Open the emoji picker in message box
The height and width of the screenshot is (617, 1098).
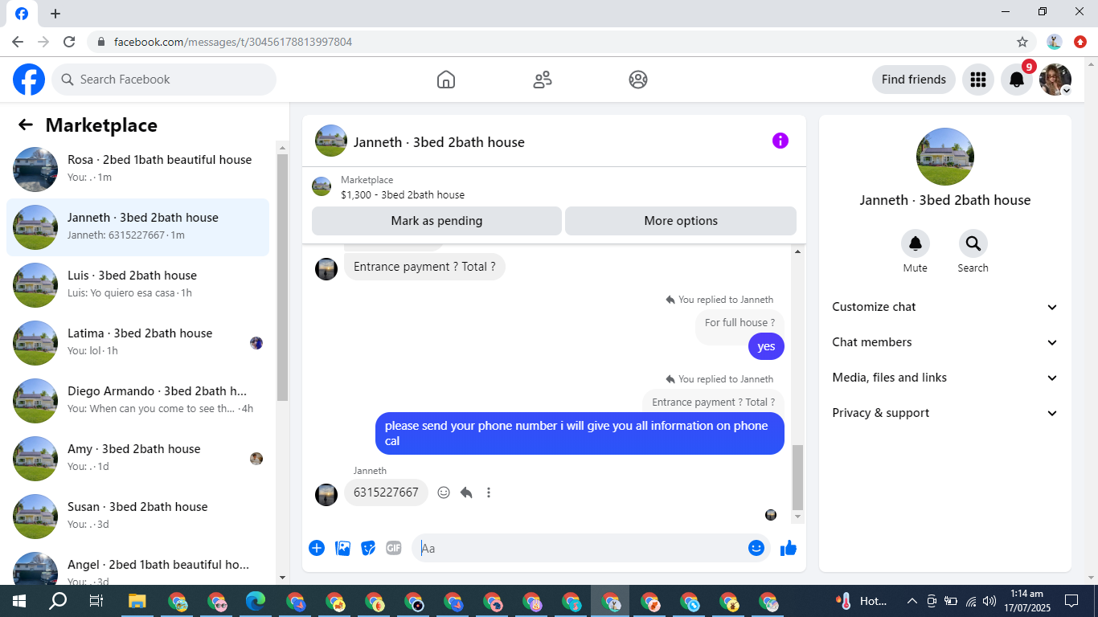click(756, 548)
